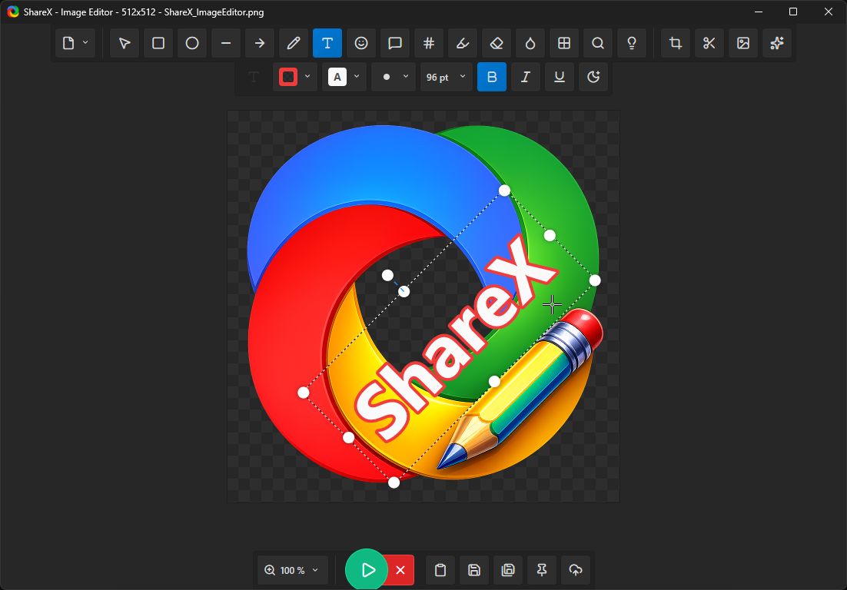Image resolution: width=847 pixels, height=590 pixels.
Task: Click the green Run continue button
Action: point(367,569)
